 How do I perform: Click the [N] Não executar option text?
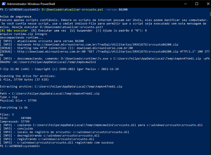(x=14, y=30)
